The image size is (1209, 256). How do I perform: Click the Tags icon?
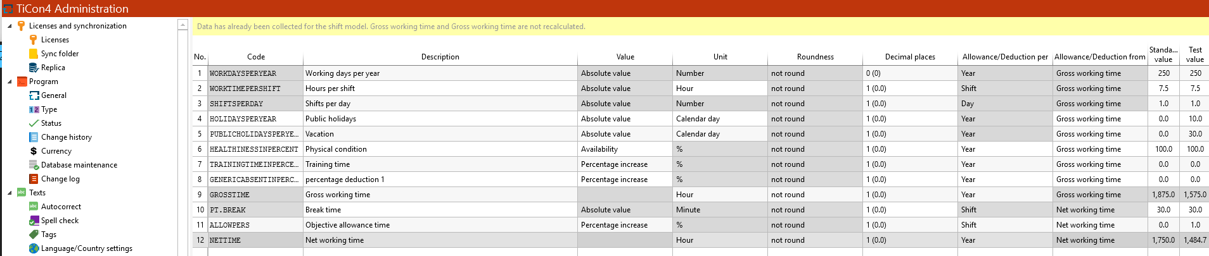(x=34, y=235)
